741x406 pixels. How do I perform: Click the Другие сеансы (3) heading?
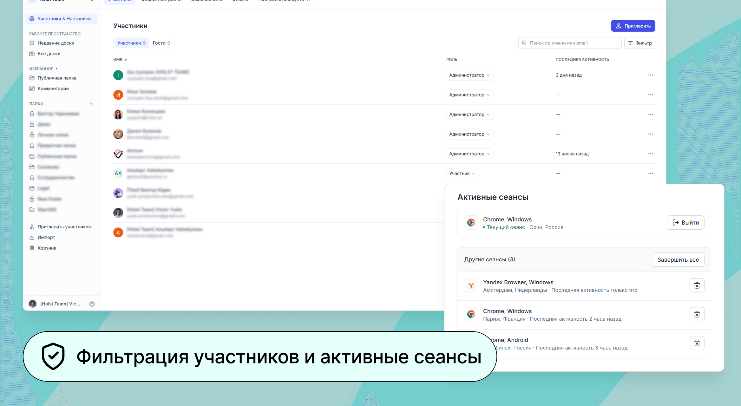[x=489, y=259]
